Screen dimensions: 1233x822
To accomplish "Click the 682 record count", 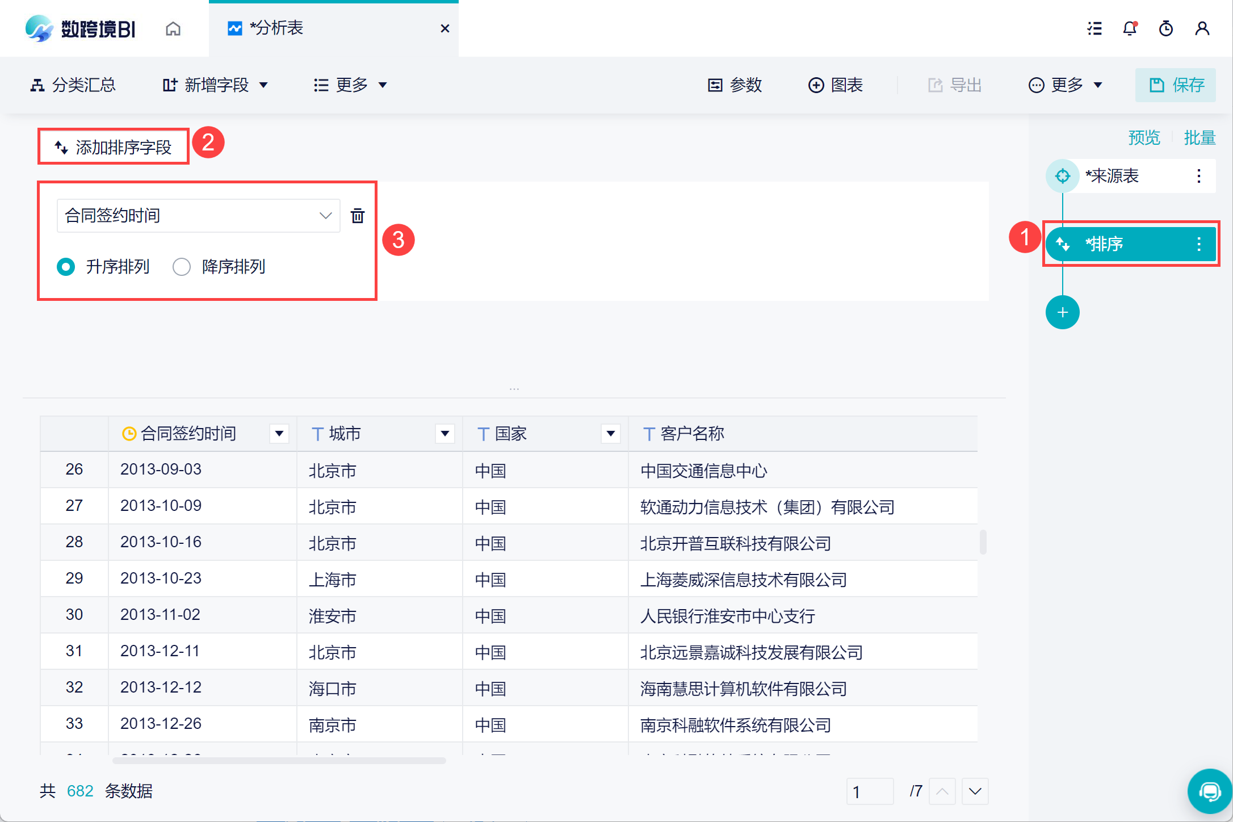I will click(80, 791).
